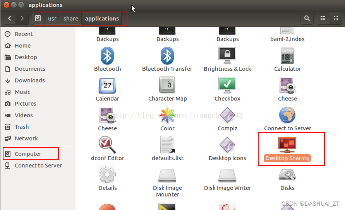The image size is (345, 210).
Task: Click the root computer icon in path bar
Action: coord(38,19)
